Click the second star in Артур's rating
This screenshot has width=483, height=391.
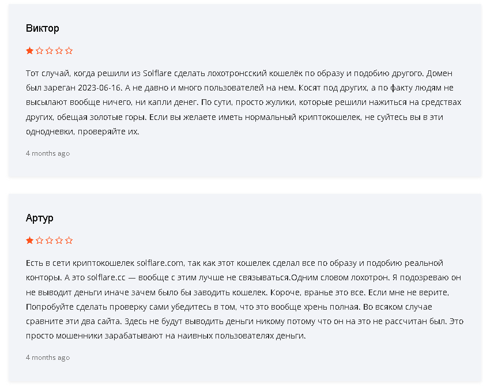click(39, 240)
